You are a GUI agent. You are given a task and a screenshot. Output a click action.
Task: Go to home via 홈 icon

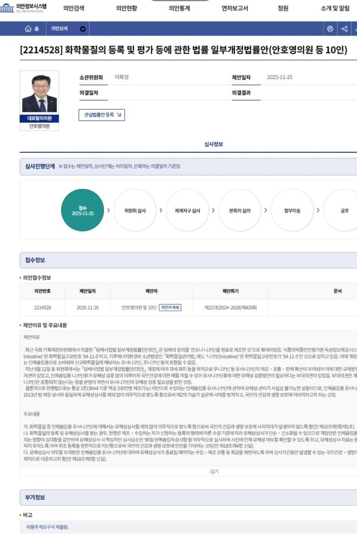pyautogui.click(x=32, y=29)
